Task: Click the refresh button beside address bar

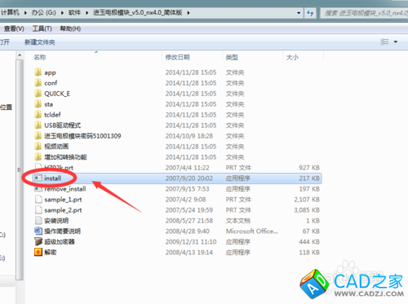Action: click(x=310, y=13)
